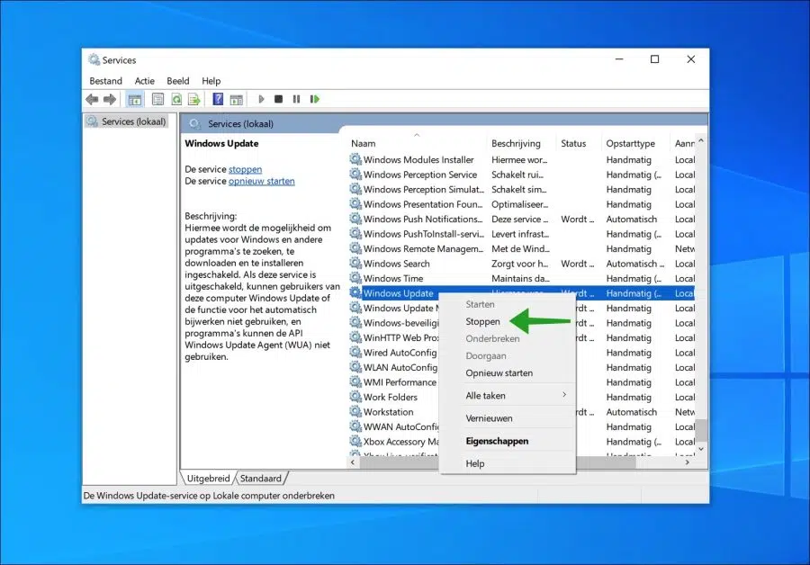
Task: Click the Stop service square icon
Action: click(x=278, y=99)
